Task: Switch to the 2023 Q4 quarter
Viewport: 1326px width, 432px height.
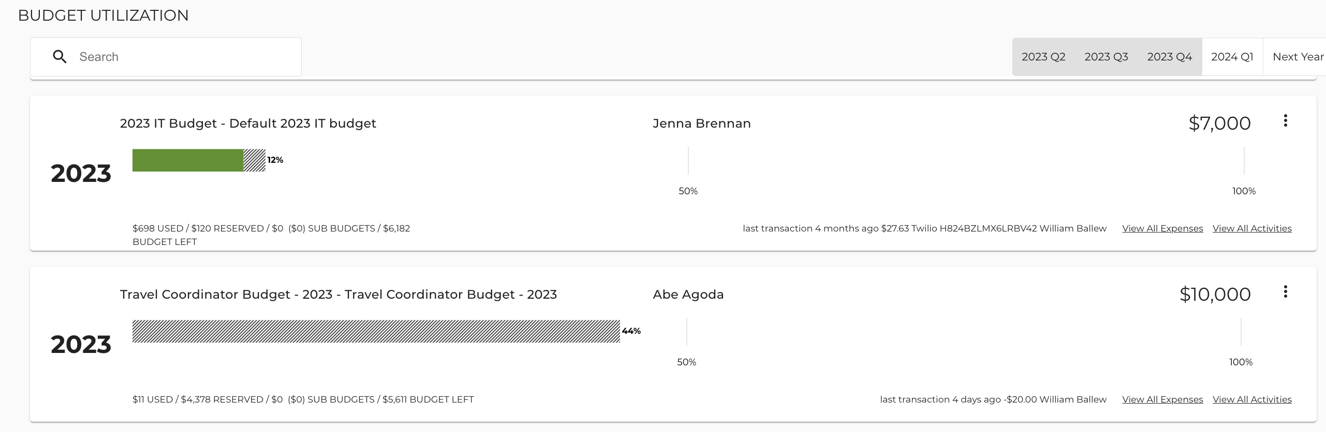Action: tap(1169, 56)
